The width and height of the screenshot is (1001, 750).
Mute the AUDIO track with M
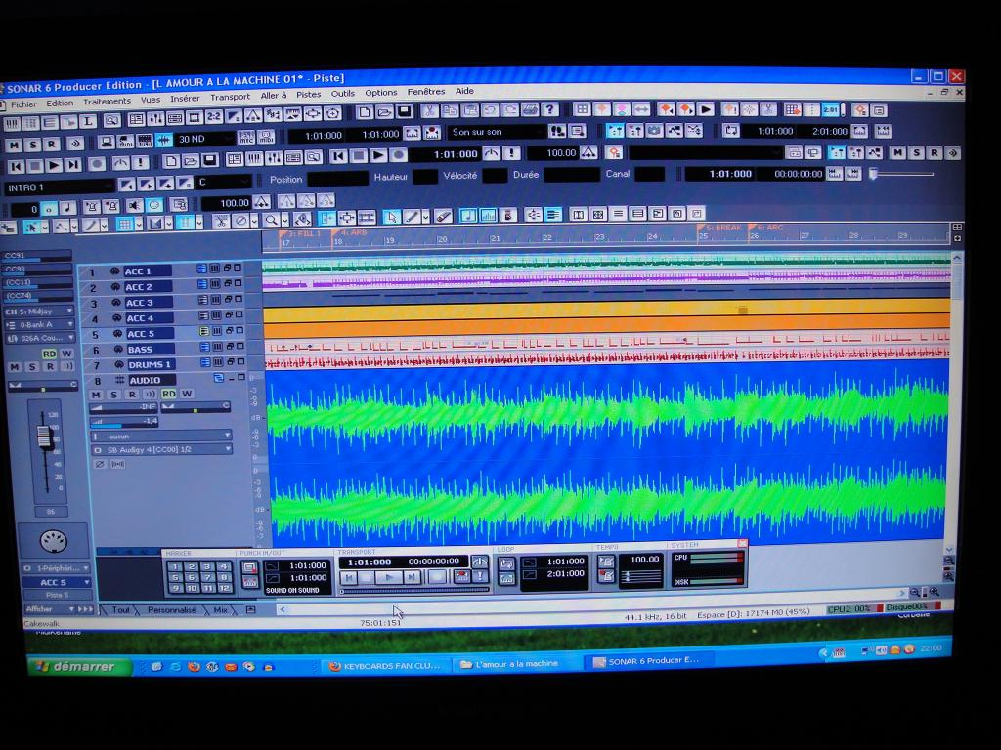(97, 395)
